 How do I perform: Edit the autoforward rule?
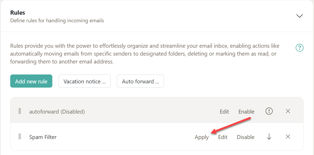(x=224, y=111)
